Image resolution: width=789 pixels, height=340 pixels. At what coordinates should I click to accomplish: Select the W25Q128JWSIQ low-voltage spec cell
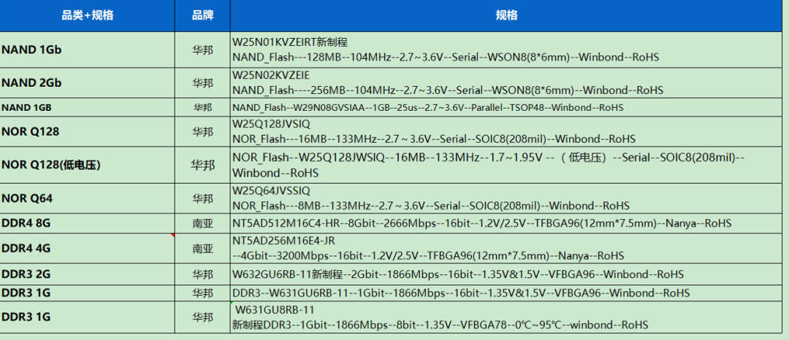[x=506, y=165]
